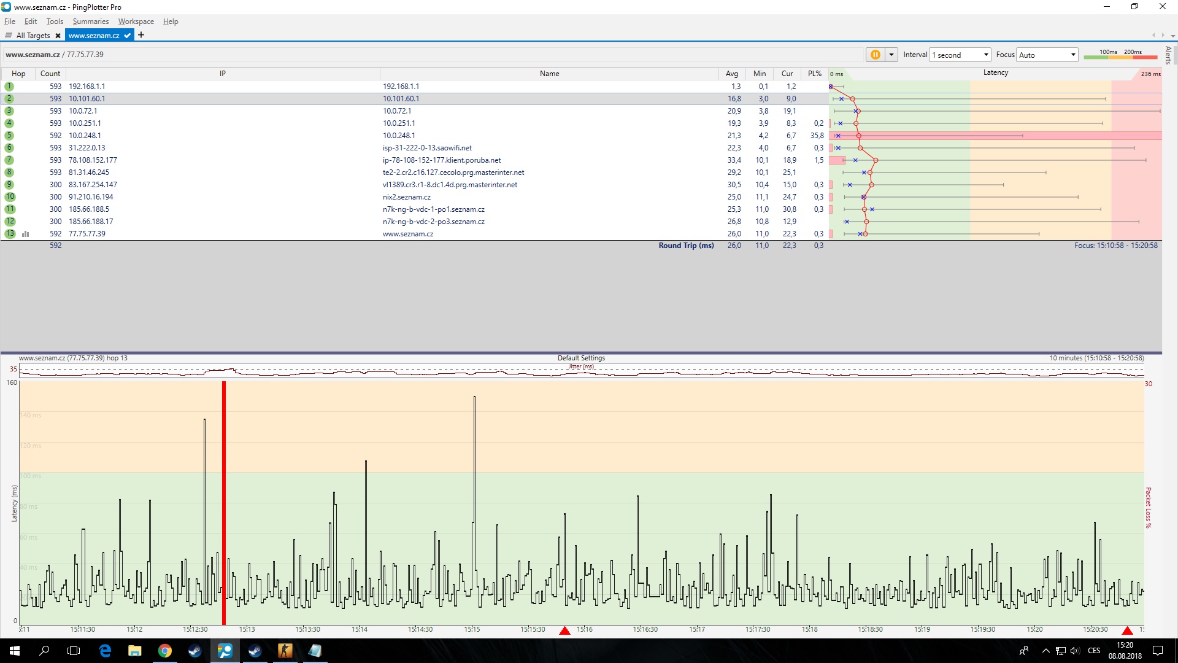Image resolution: width=1178 pixels, height=663 pixels.
Task: Click the checkmark on the www.seznam.cz tab
Action: [x=127, y=36]
